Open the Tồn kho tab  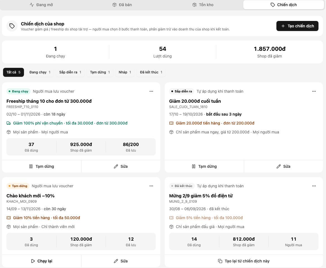click(x=203, y=5)
